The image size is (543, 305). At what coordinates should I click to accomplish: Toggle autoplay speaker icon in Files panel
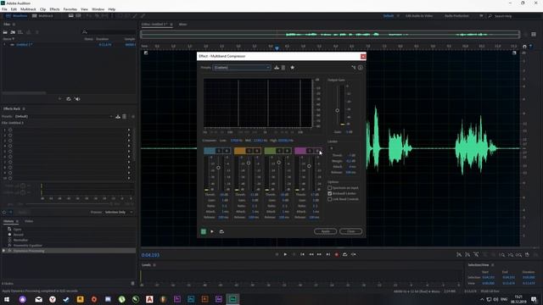point(77,99)
